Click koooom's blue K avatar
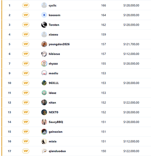 point(44,15)
